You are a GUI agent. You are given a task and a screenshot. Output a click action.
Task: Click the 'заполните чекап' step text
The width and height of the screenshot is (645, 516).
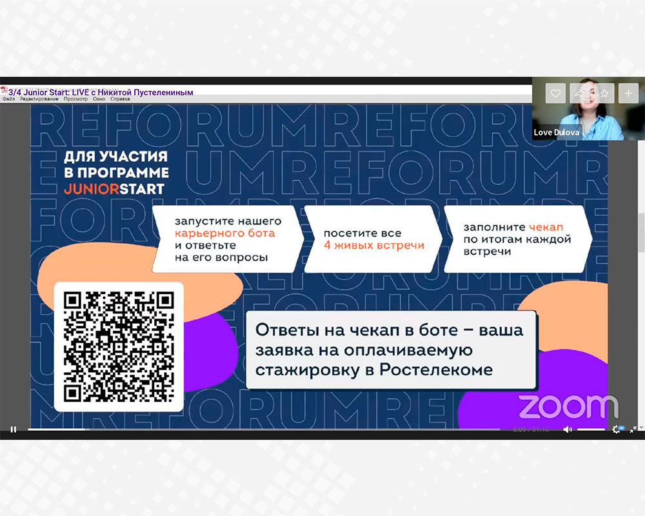point(513,227)
